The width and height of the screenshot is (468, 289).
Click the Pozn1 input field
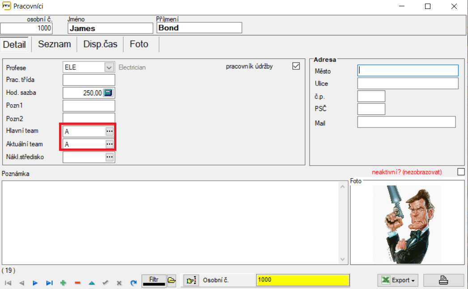point(89,106)
